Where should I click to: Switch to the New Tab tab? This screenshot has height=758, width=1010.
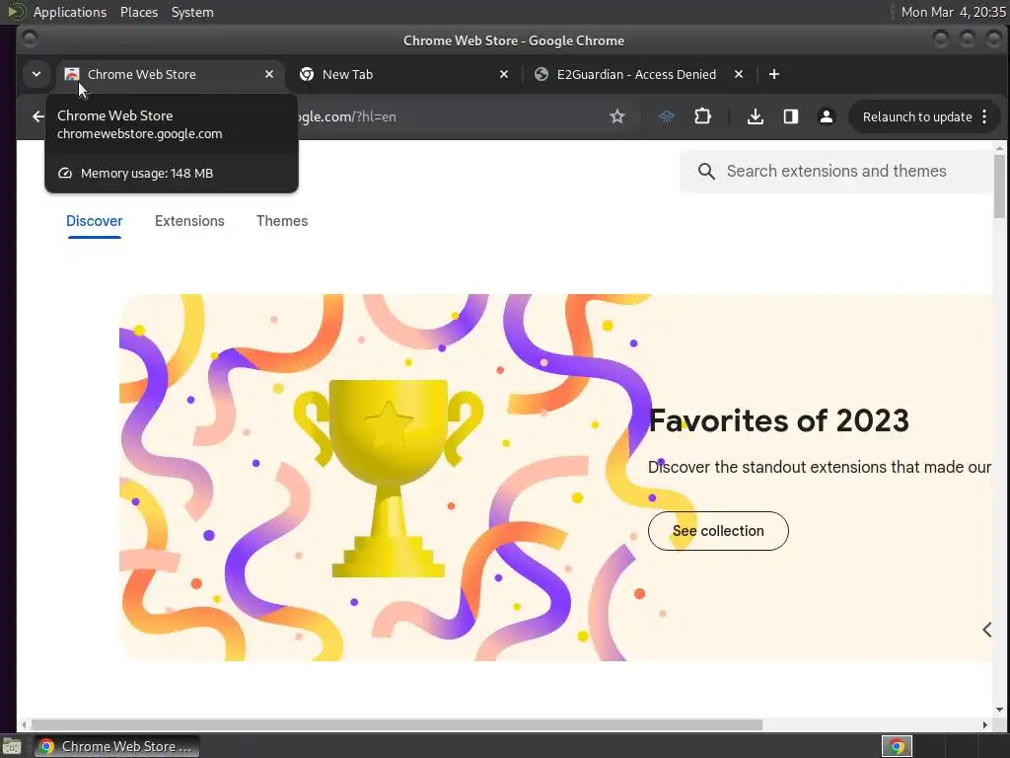tap(405, 74)
